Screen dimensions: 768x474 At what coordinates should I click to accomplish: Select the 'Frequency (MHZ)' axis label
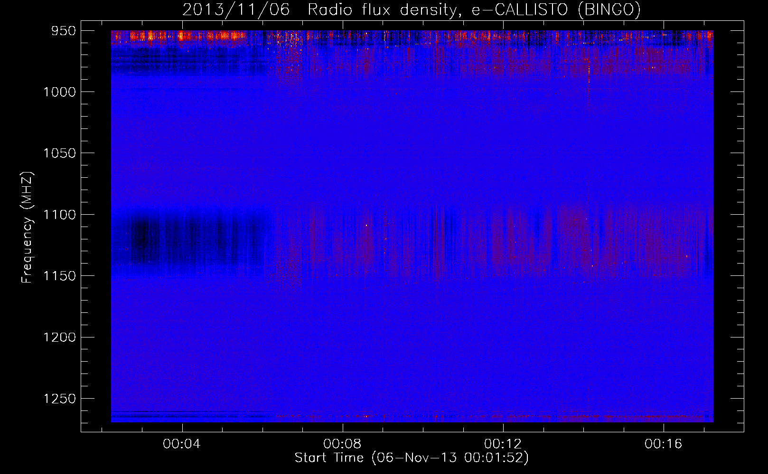pyautogui.click(x=28, y=227)
